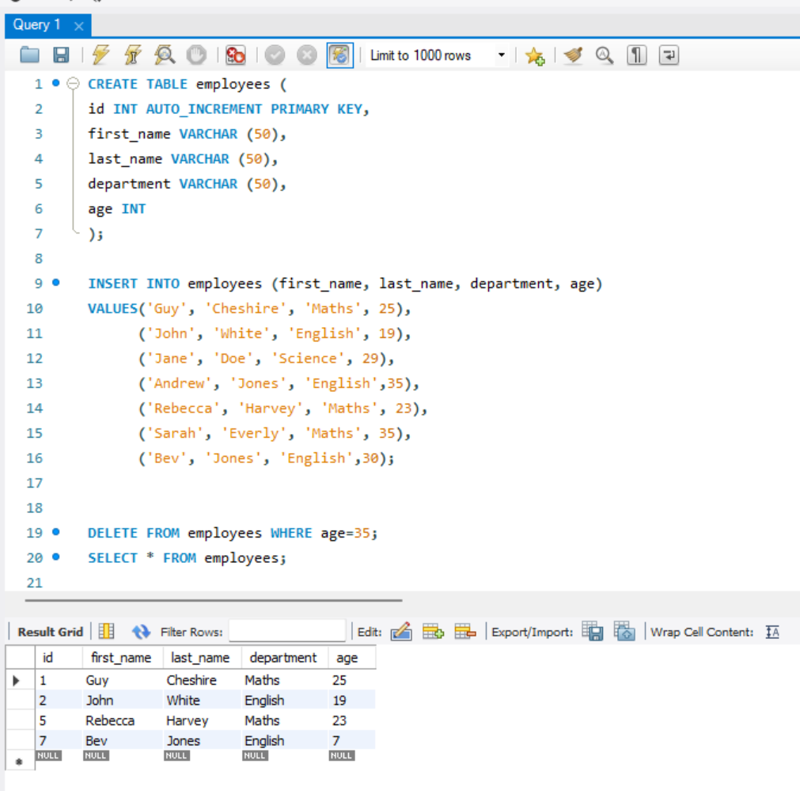Toggle soft wrap with the wrap icon
Viewport: 800px width, 791px height.
click(x=669, y=55)
